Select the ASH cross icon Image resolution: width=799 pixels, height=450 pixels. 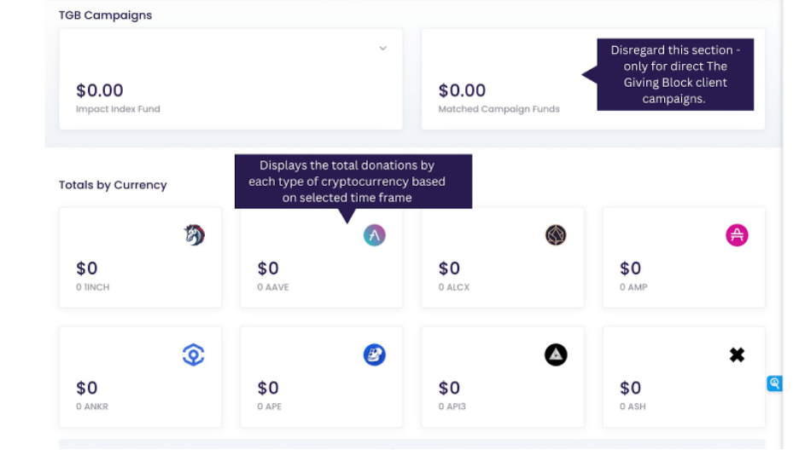tap(737, 355)
